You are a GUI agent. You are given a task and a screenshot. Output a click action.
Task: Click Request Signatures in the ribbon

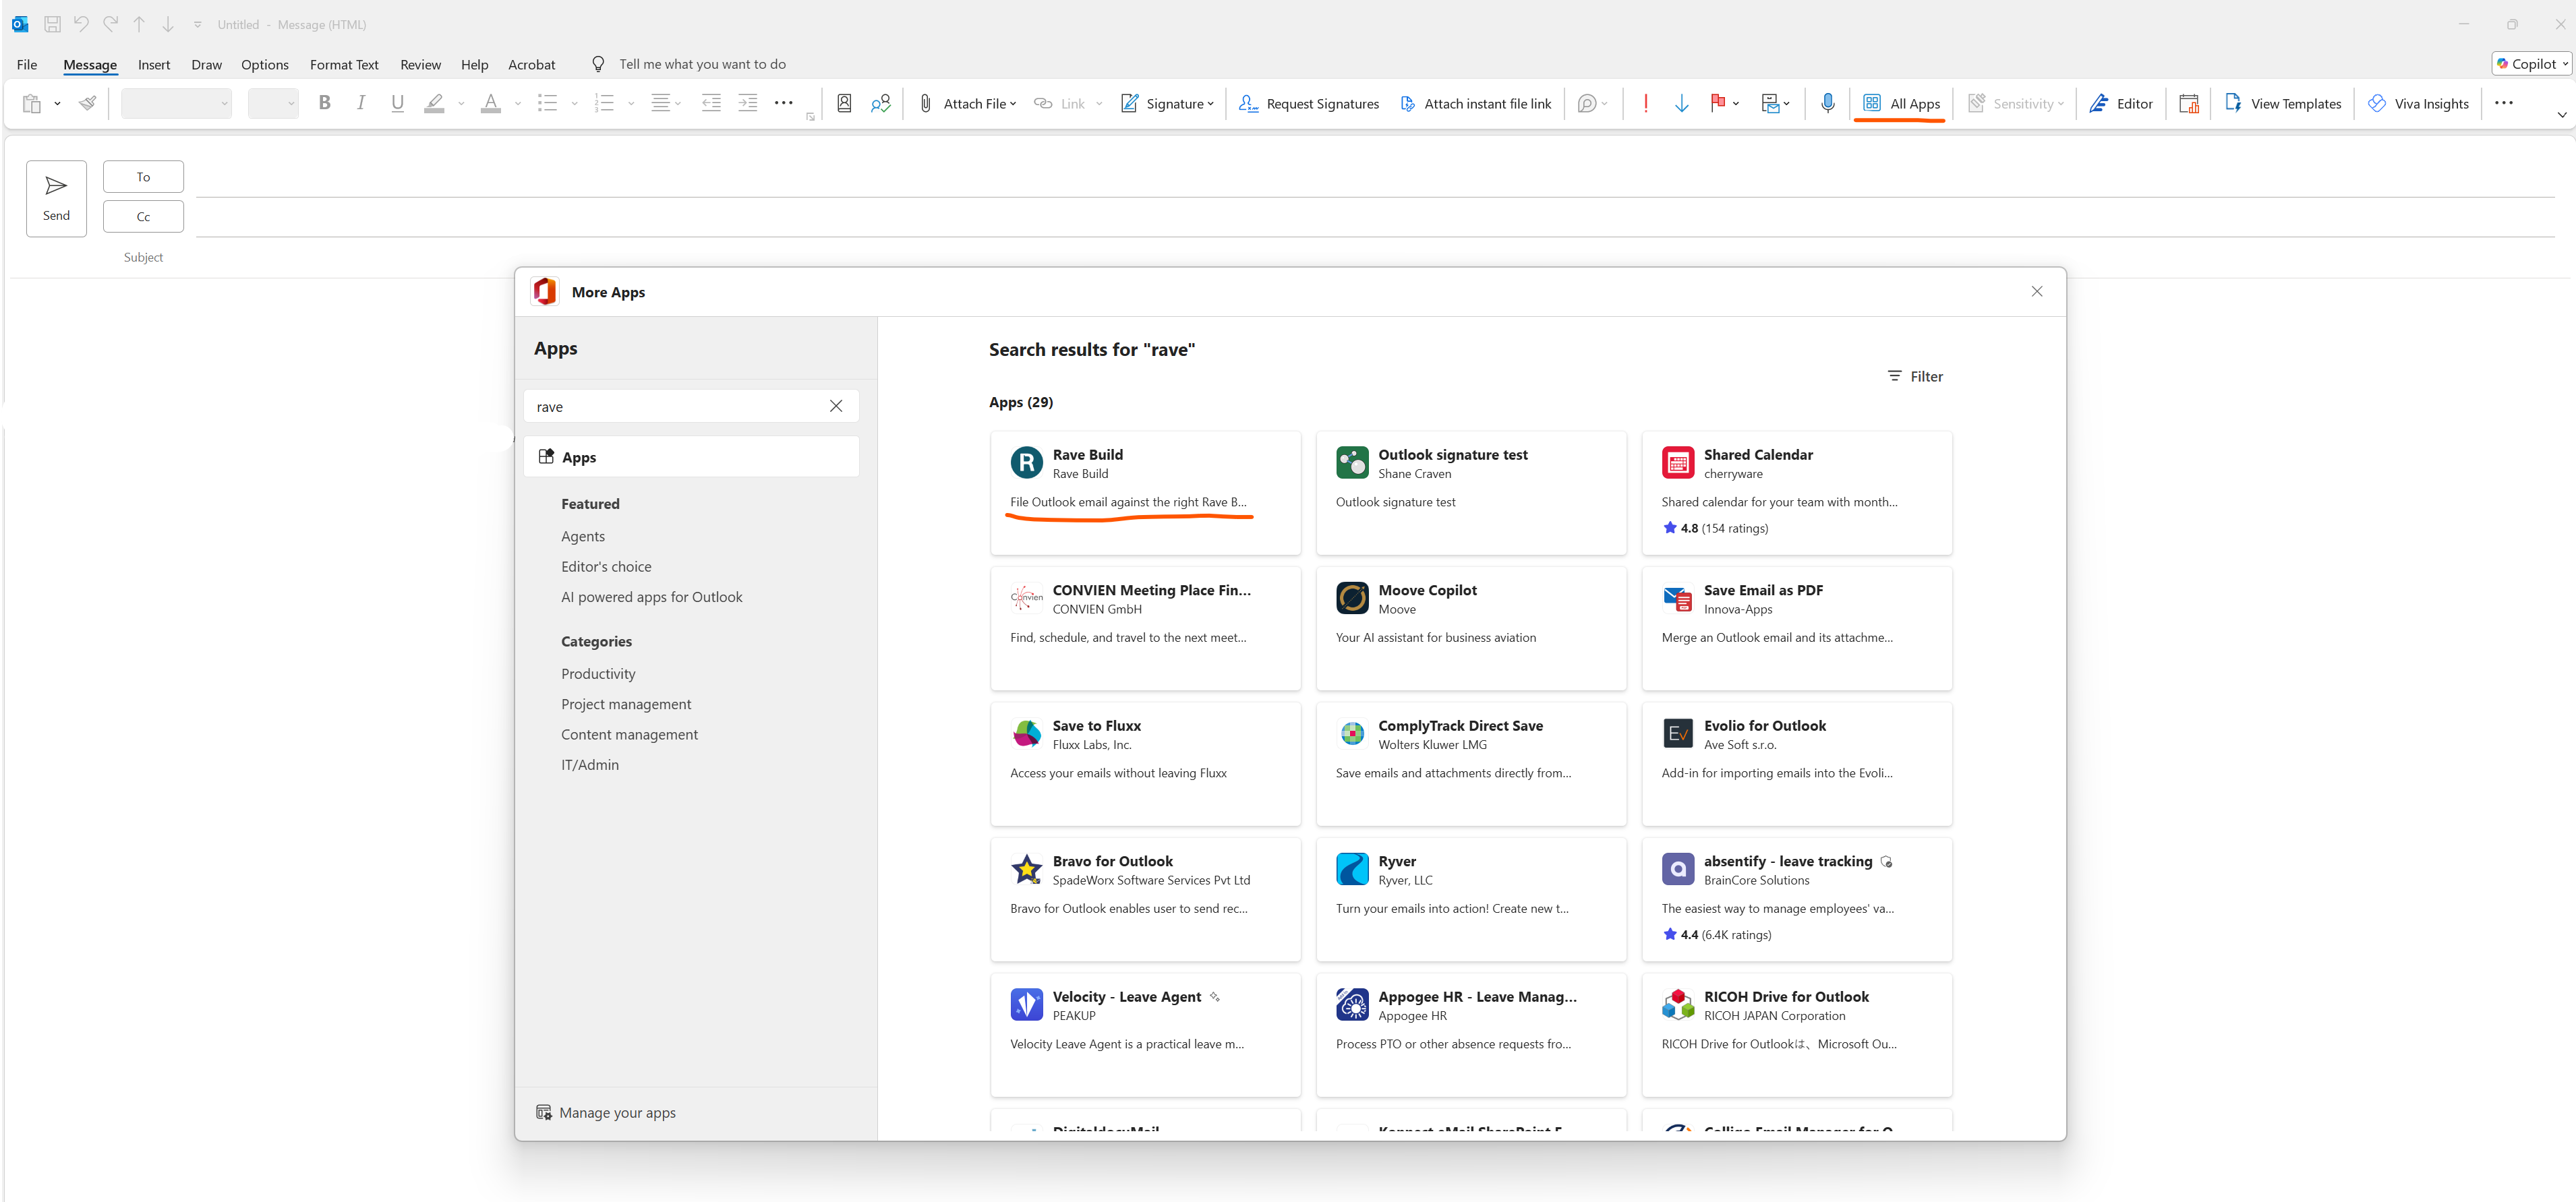[x=1309, y=103]
